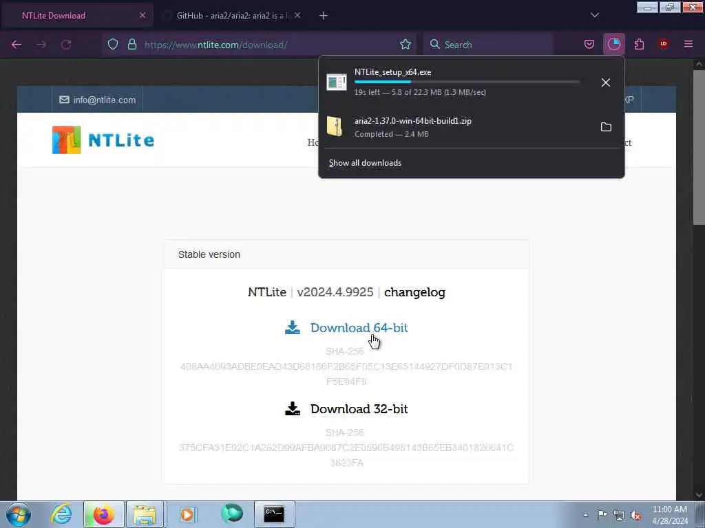
Task: Click the 'Completed — 2.4 MB' status text
Action: coord(391,134)
